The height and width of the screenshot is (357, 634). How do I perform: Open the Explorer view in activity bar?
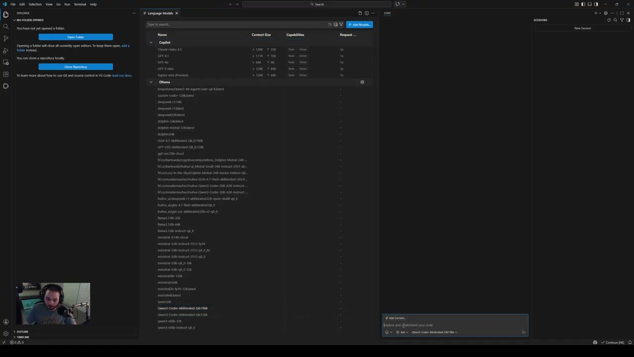tap(6, 14)
